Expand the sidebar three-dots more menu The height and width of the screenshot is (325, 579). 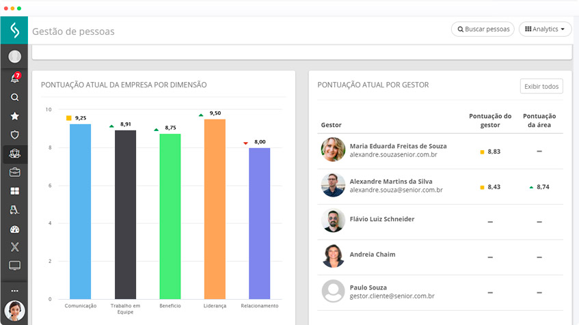tap(14, 290)
